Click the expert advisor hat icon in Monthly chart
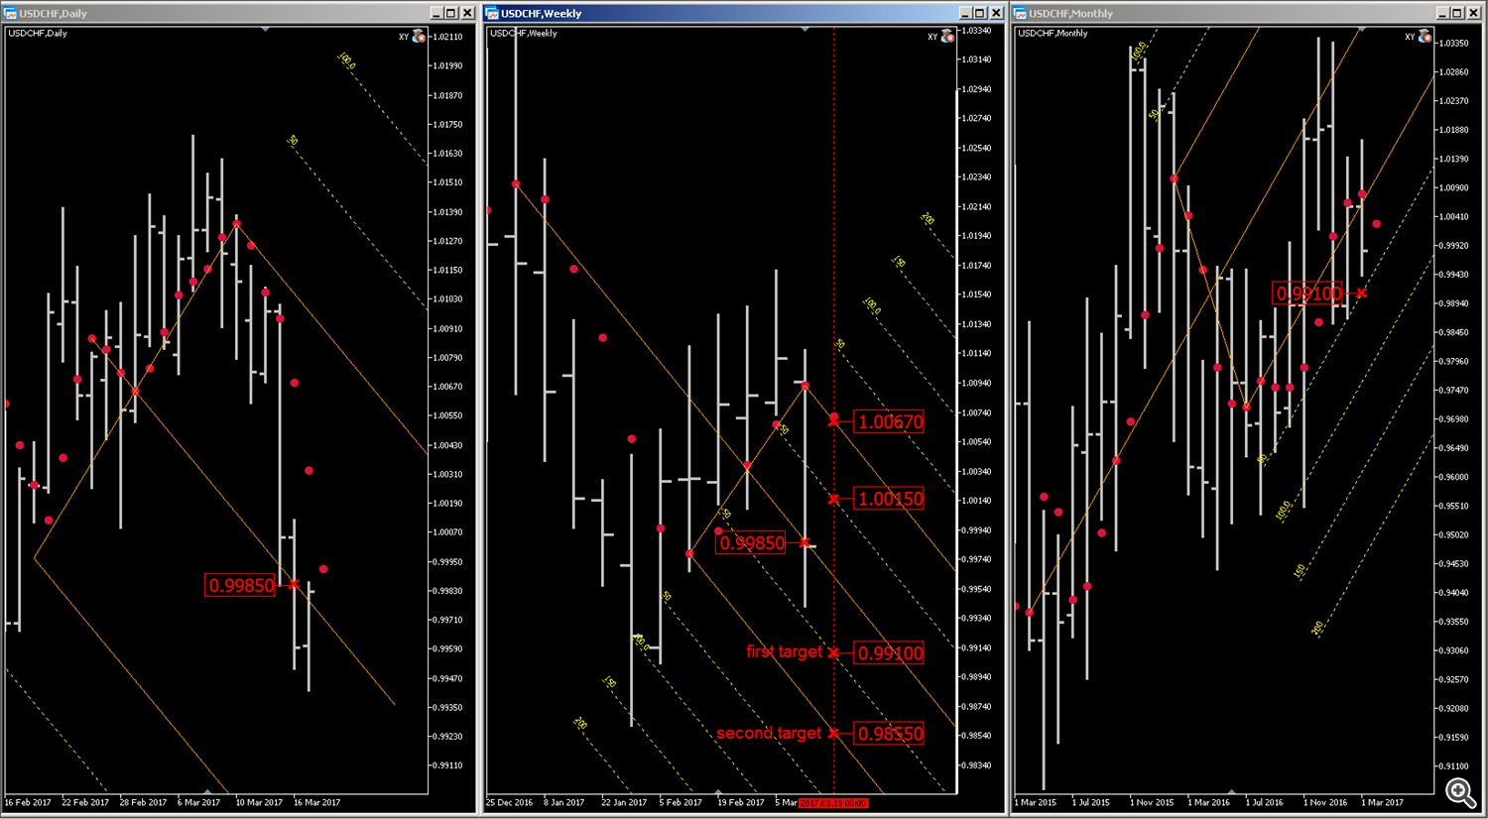Viewport: 1488px width, 819px height. [1425, 37]
